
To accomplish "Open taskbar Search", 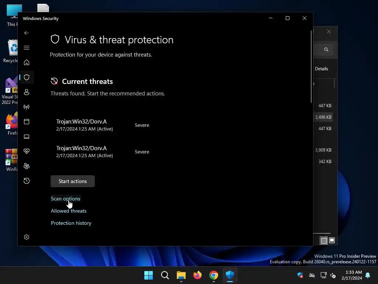I will [x=165, y=275].
